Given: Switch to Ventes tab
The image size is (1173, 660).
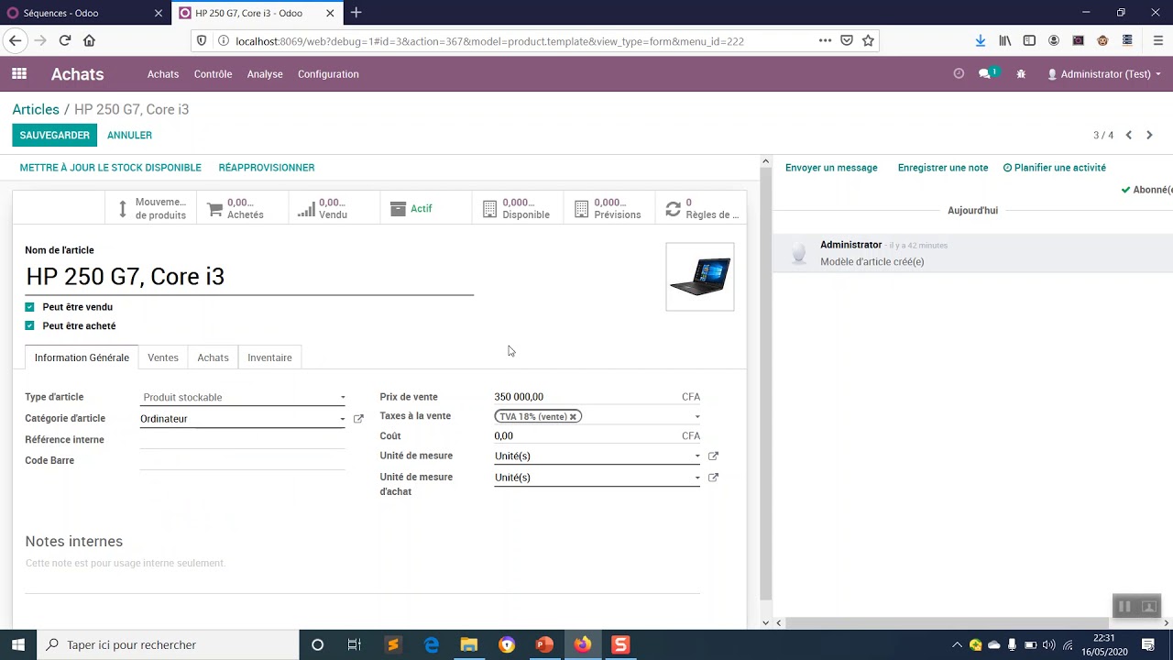Looking at the screenshot, I should pos(163,357).
